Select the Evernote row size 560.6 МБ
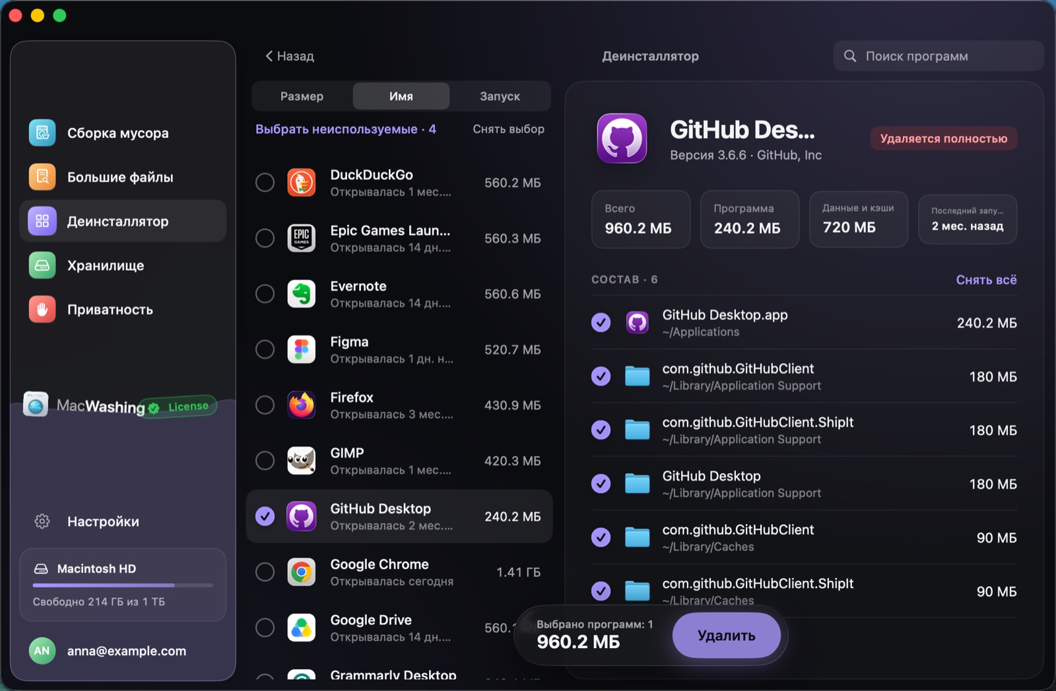The image size is (1056, 691). click(512, 294)
